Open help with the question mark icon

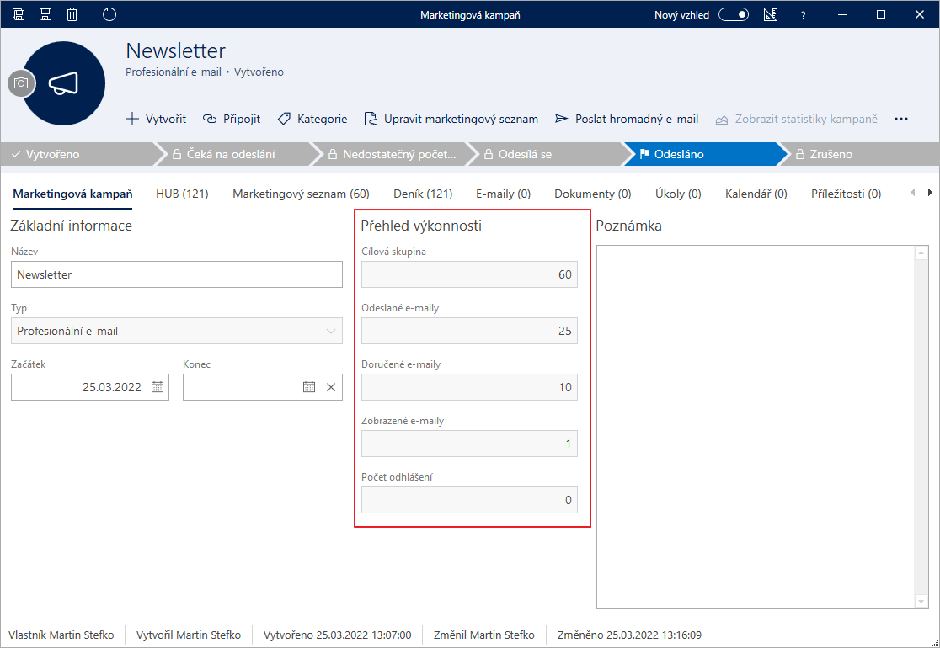[804, 15]
